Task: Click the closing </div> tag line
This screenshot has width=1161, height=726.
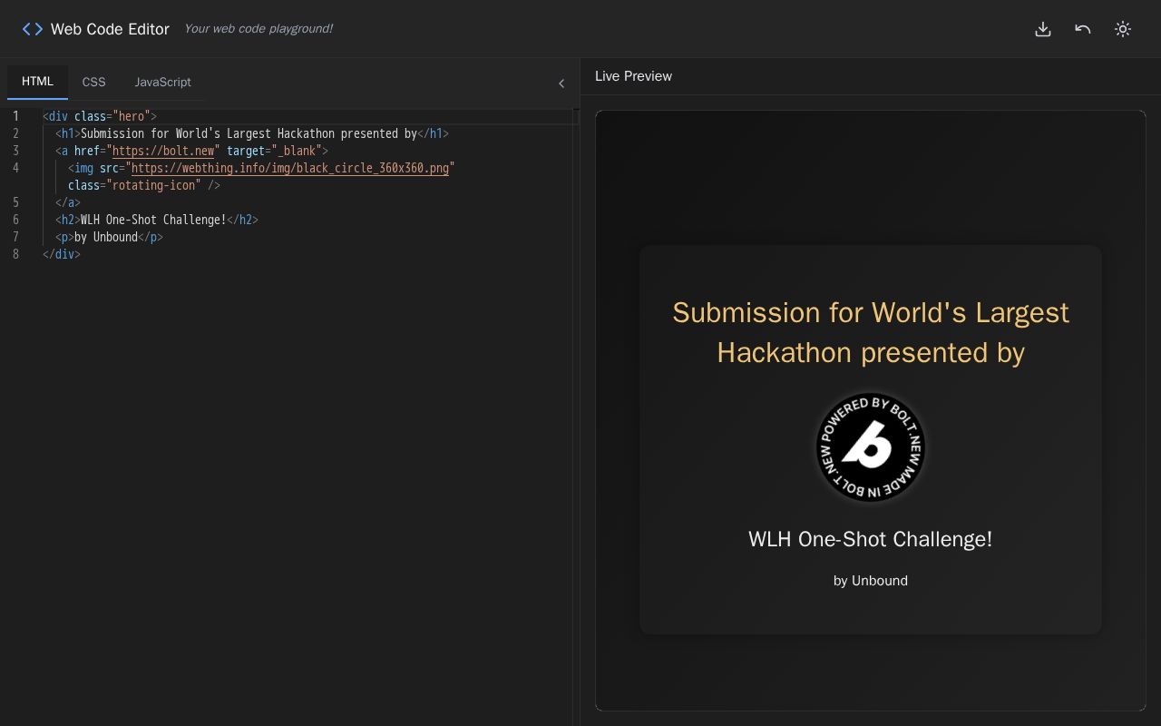Action: tap(62, 254)
